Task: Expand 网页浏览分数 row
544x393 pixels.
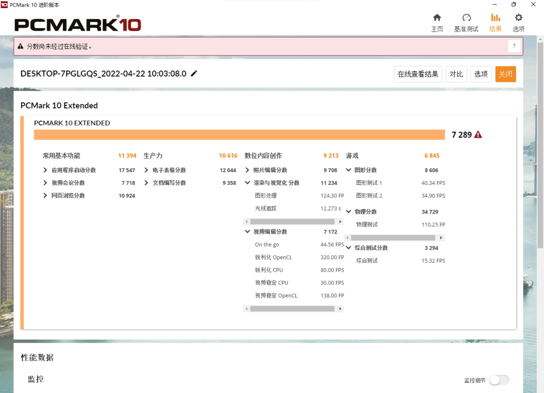Action: coord(45,195)
